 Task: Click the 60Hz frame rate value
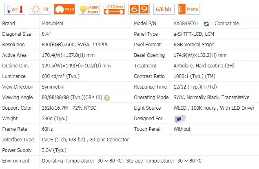tap(47, 129)
